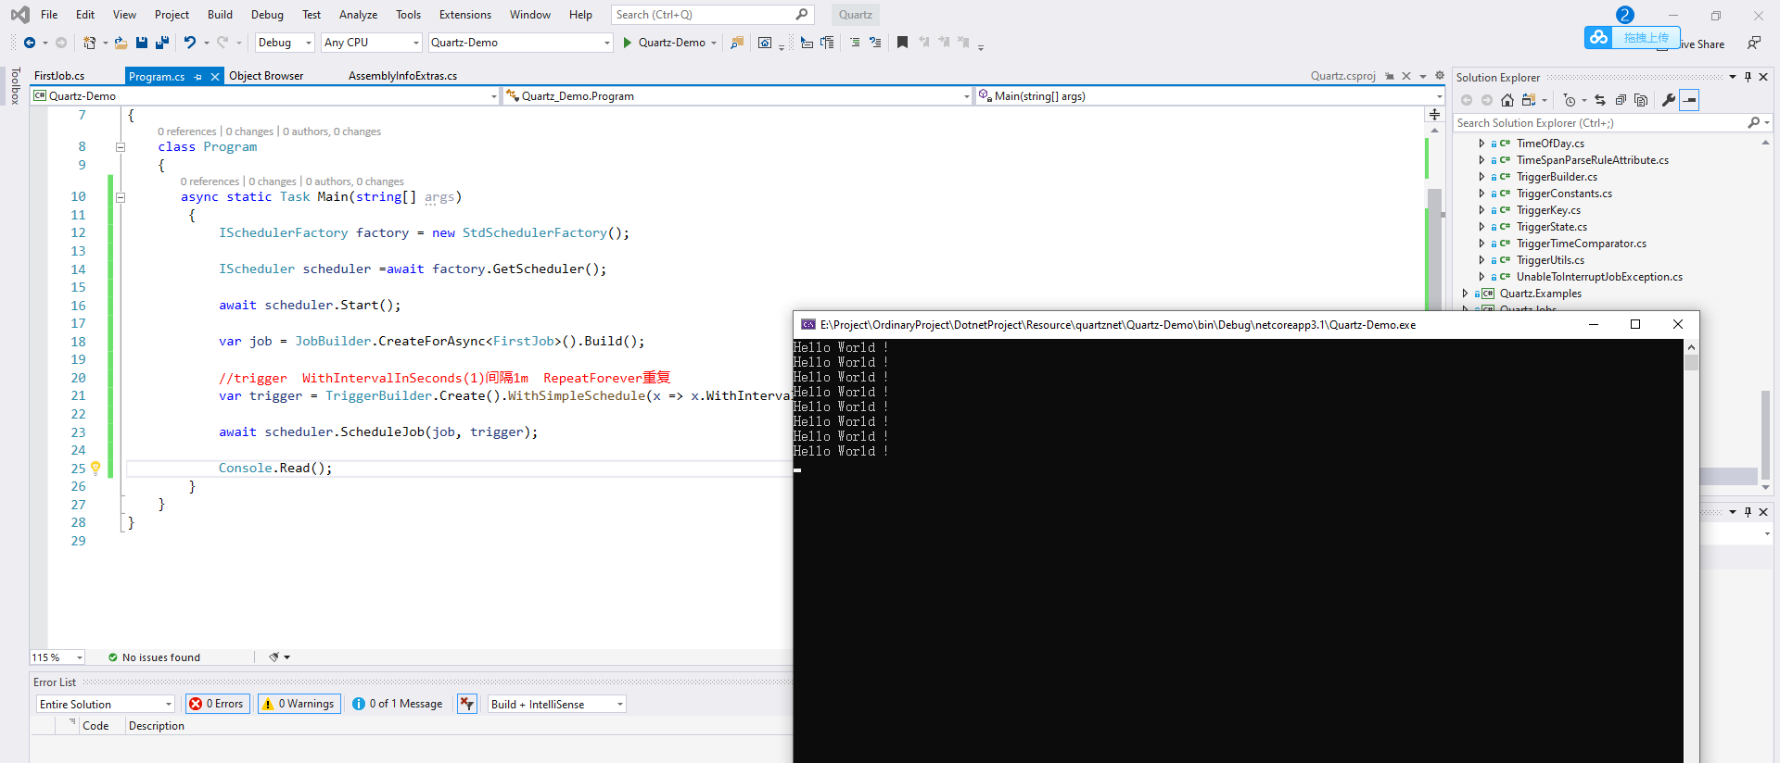
Task: Collapse All in Solution Explorer
Action: coord(1621,100)
